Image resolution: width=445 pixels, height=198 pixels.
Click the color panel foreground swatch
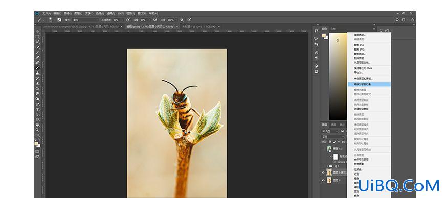(x=324, y=35)
